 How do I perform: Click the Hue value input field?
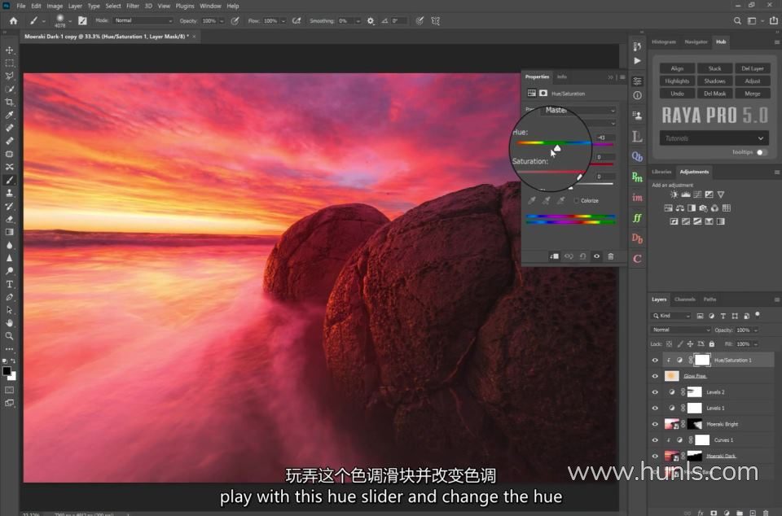(605, 138)
